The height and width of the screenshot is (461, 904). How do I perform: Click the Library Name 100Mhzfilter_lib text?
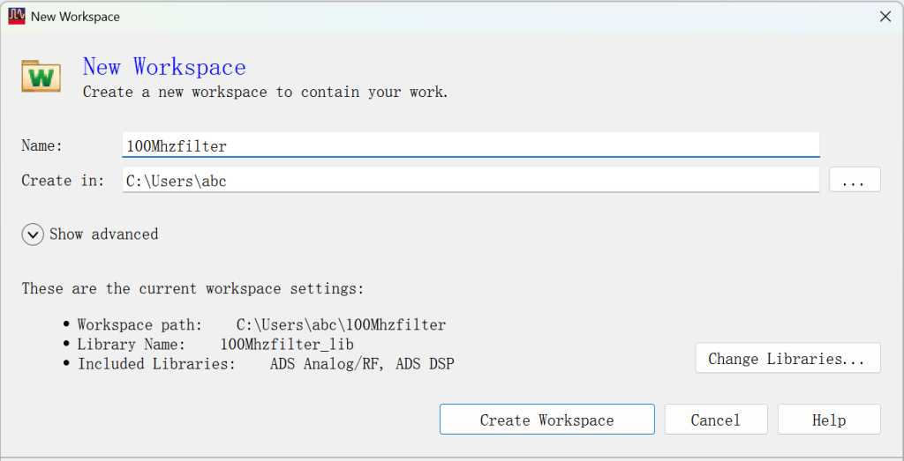(x=287, y=344)
